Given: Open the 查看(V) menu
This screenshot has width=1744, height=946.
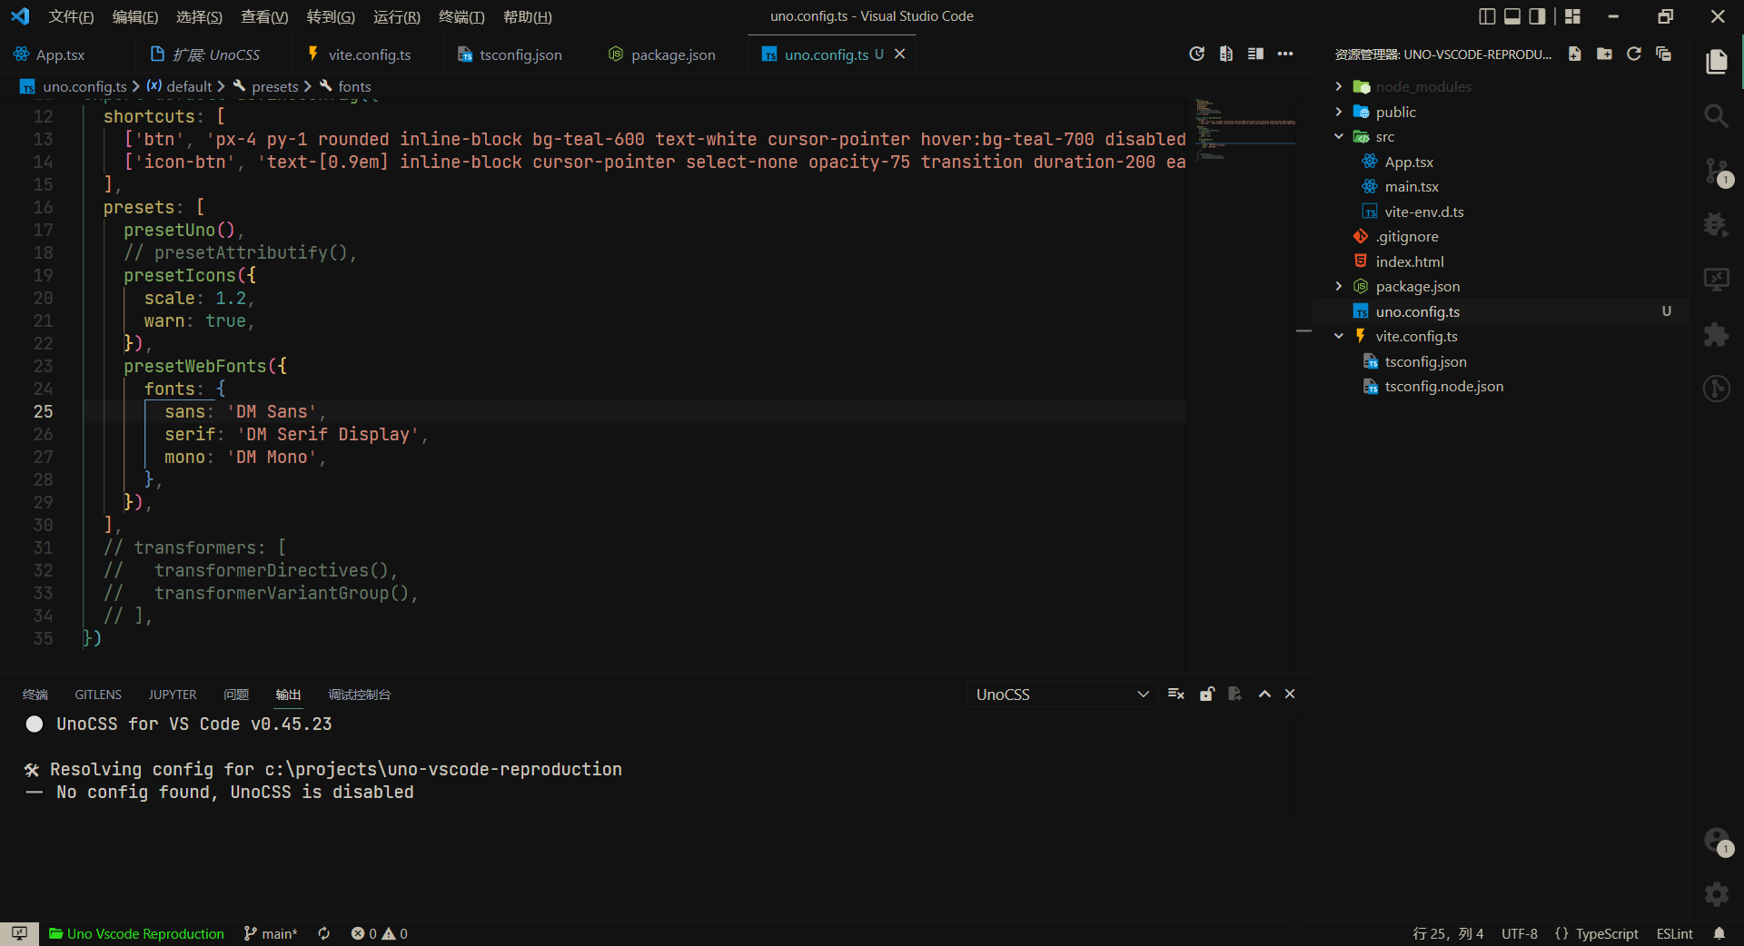Looking at the screenshot, I should (264, 16).
